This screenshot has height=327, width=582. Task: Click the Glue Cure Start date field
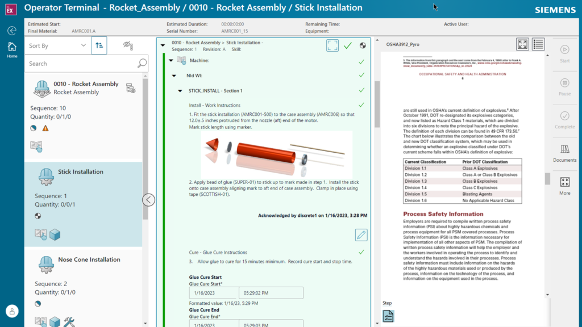(x=214, y=293)
